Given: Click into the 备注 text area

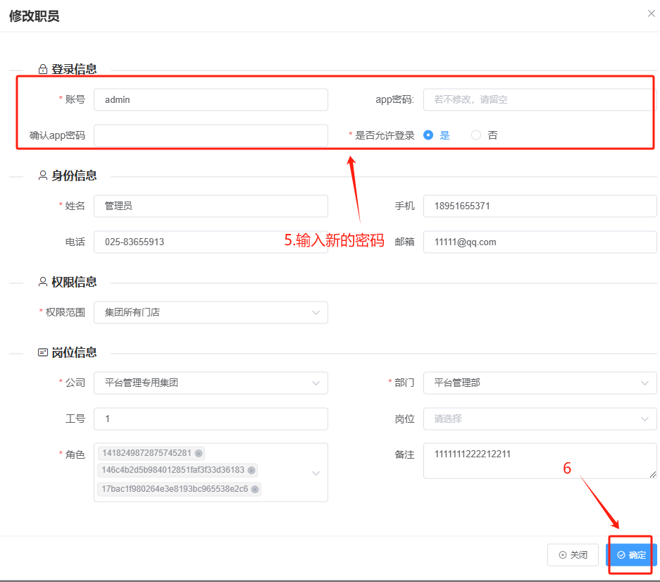Looking at the screenshot, I should (x=539, y=461).
